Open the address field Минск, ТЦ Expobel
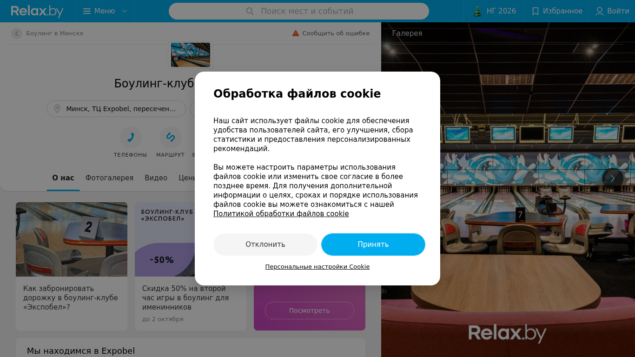This screenshot has width=635, height=357. tap(116, 109)
